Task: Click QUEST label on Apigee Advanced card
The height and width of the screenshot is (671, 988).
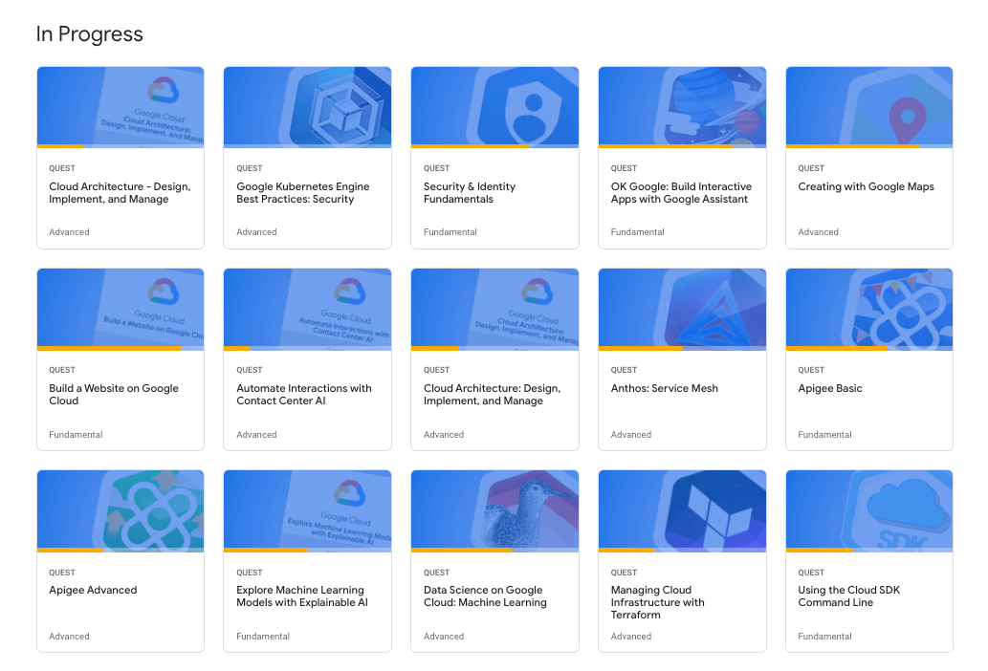Action: [62, 573]
